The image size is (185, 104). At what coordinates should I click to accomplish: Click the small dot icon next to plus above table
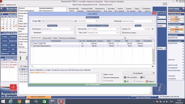(x=153, y=38)
